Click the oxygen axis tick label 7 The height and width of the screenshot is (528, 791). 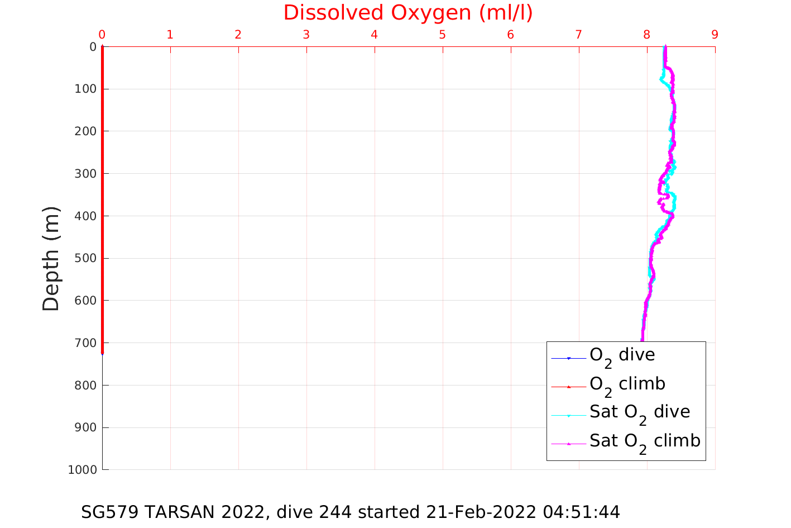point(579,35)
